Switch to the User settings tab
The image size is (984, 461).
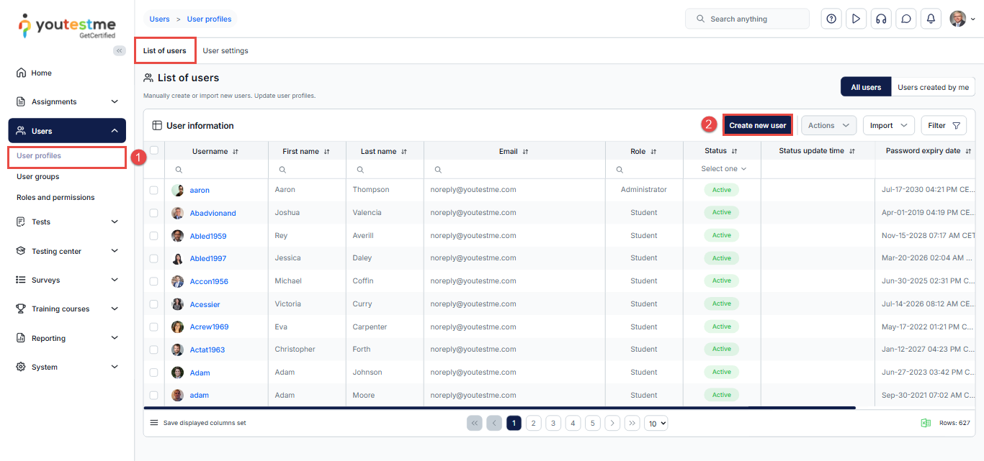(225, 51)
